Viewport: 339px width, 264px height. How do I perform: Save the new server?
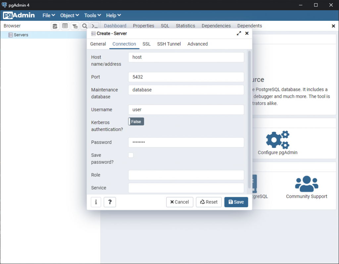pos(236,202)
